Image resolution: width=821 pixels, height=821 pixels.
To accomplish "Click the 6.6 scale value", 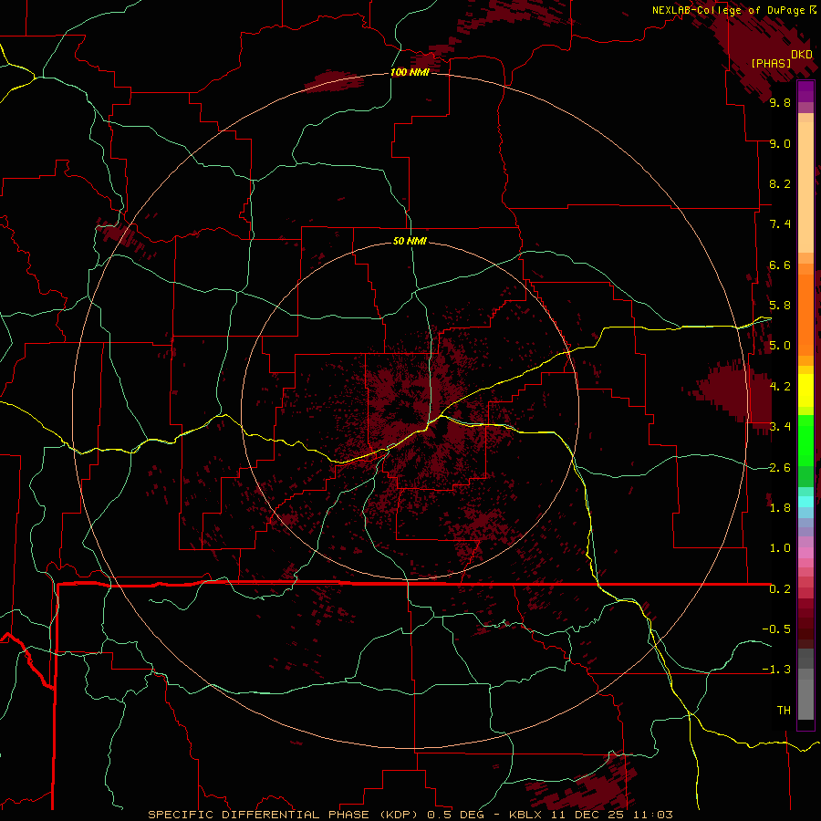I will point(780,265).
